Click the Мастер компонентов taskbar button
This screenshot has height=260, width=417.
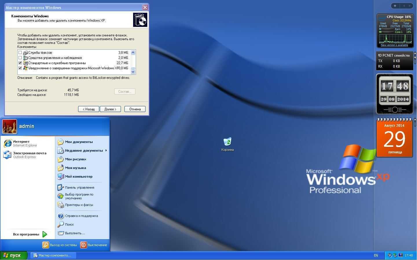[x=54, y=255]
